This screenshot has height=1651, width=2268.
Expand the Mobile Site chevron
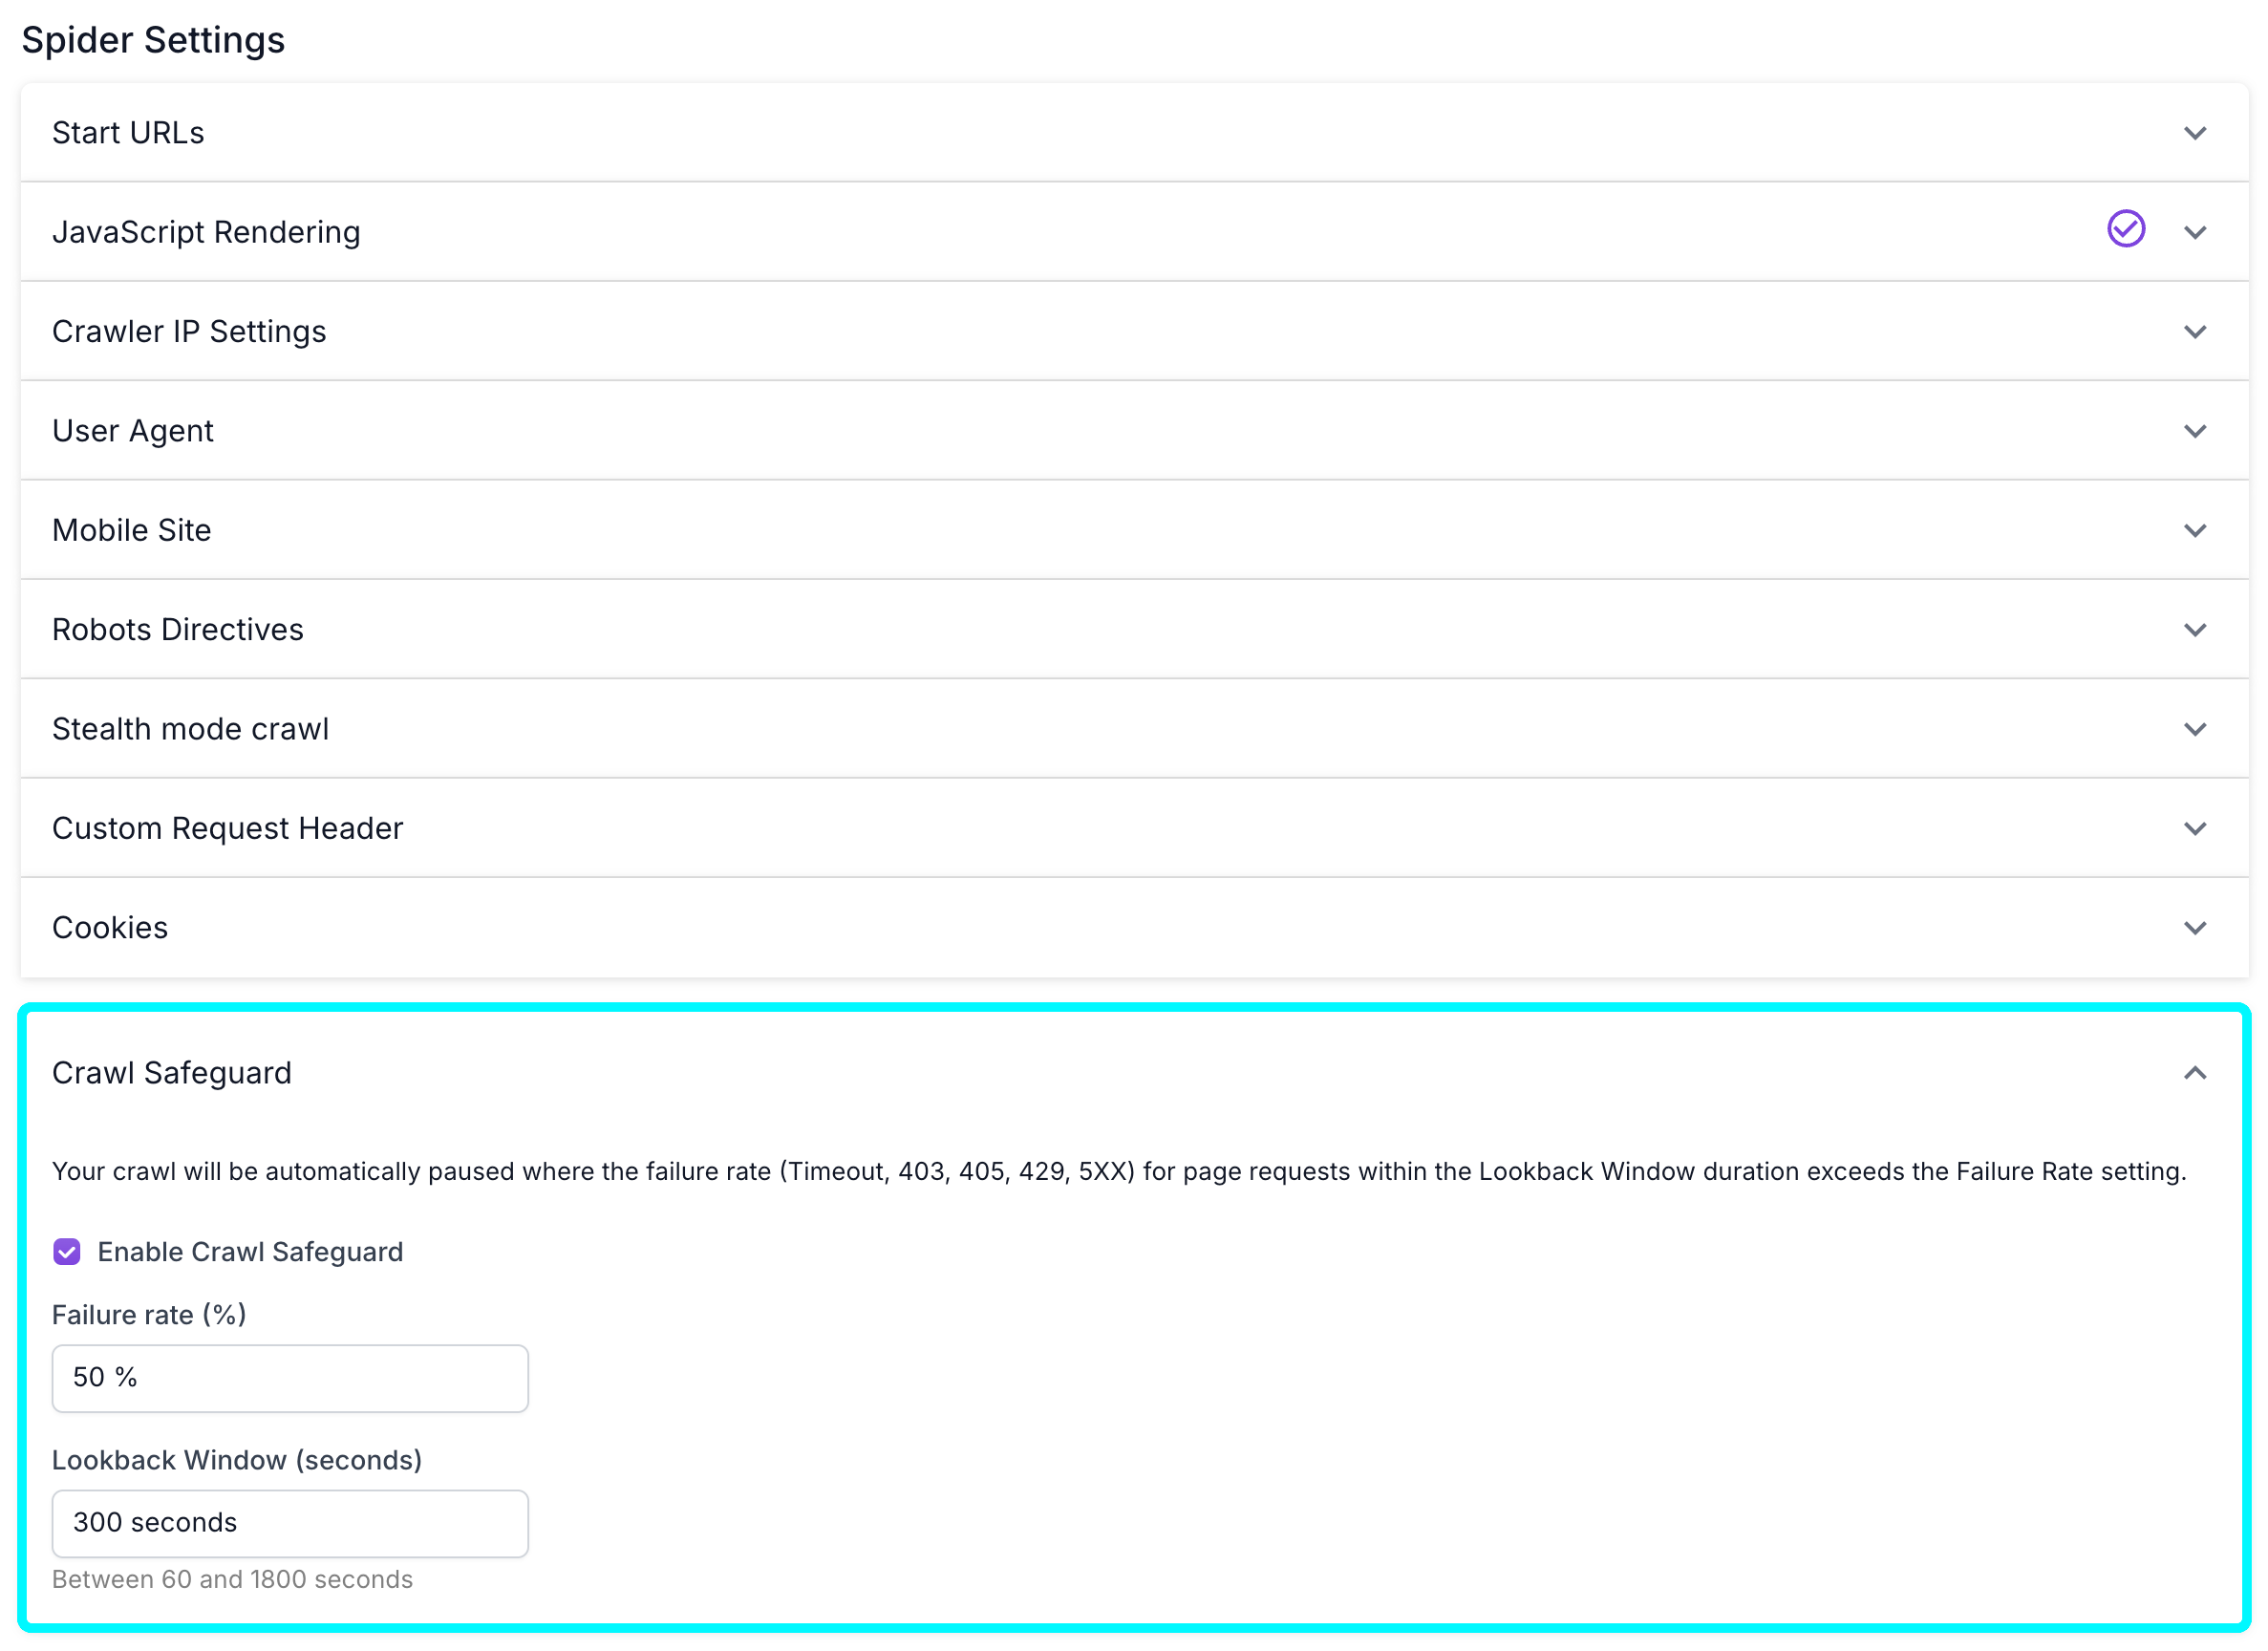click(2195, 530)
